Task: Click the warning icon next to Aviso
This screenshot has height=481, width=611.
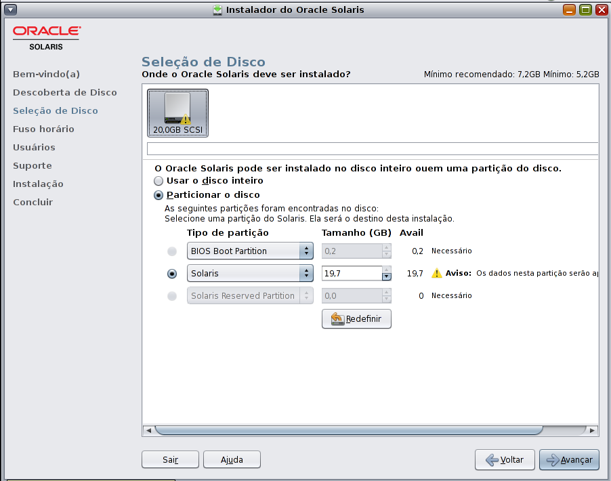Action: pos(437,273)
